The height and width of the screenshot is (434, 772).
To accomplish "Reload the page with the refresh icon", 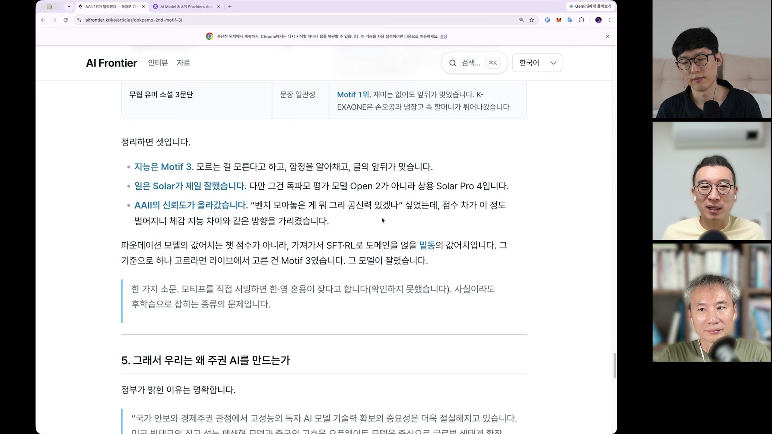I will 66,20.
